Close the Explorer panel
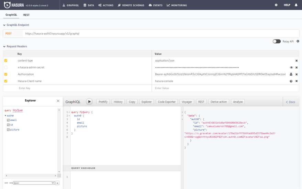 [x=58, y=101]
